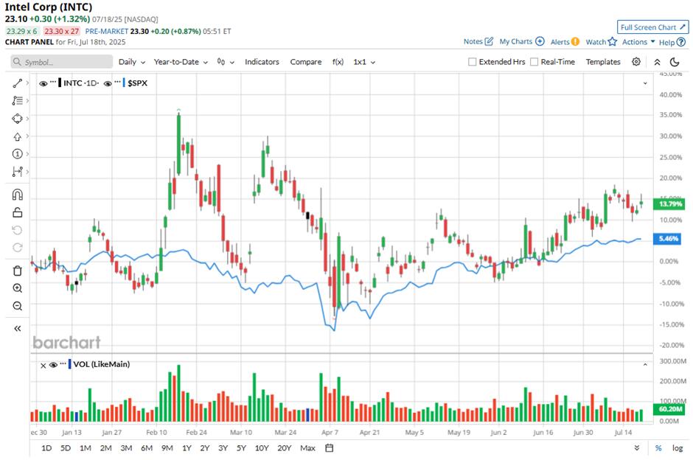Image resolution: width=693 pixels, height=460 pixels.
Task: Open the Compare menu
Action: pyautogui.click(x=305, y=62)
